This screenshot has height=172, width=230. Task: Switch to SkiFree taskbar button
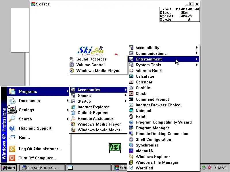tap(119, 168)
